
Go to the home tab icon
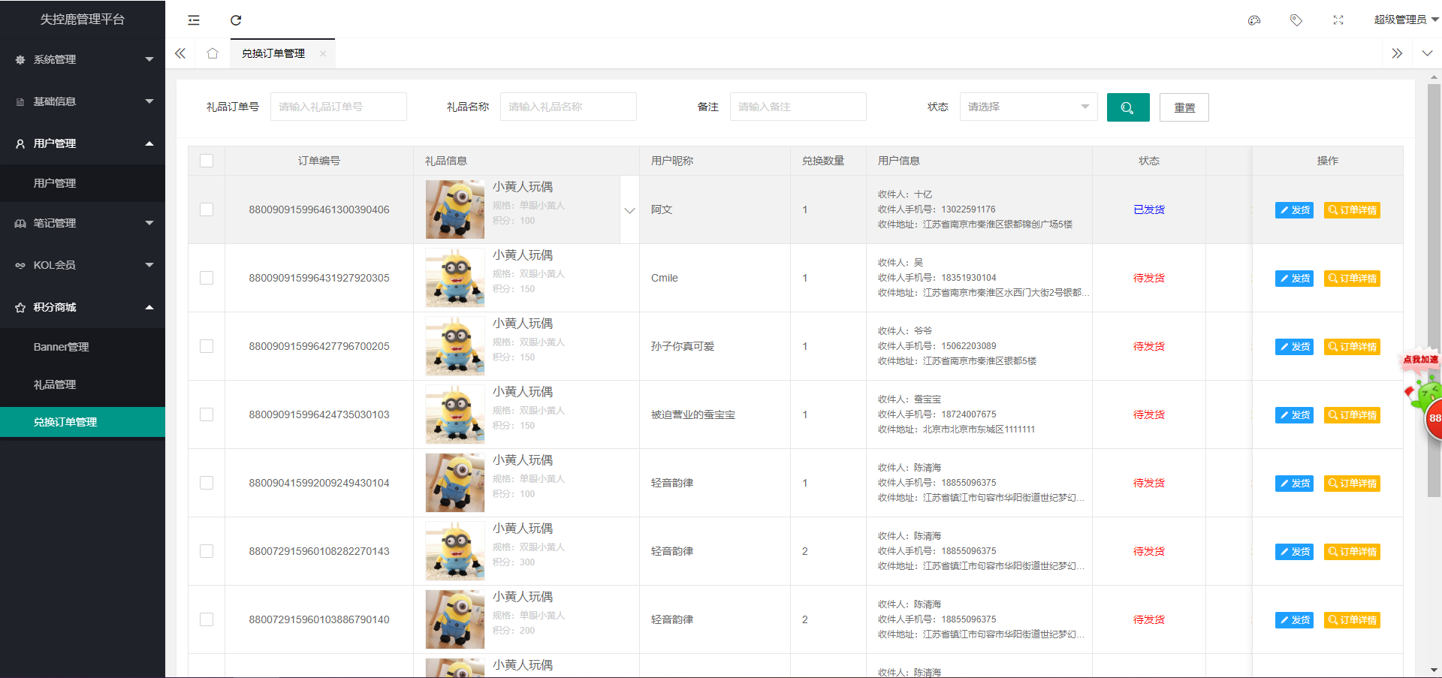pos(213,53)
